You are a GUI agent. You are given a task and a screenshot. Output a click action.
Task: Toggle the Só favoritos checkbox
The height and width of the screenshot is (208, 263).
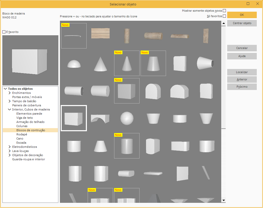click(x=224, y=16)
